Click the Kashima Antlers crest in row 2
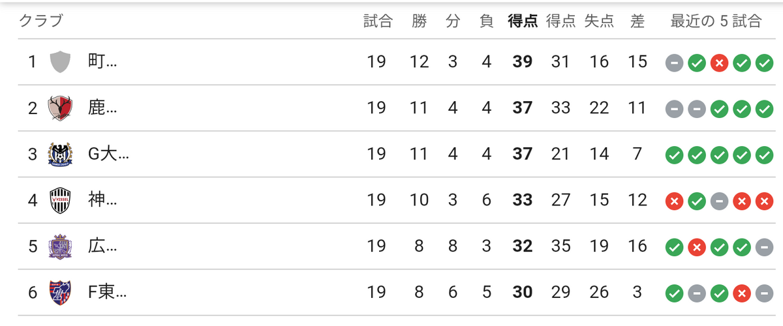Viewport: 783px width, 326px height. [60, 108]
